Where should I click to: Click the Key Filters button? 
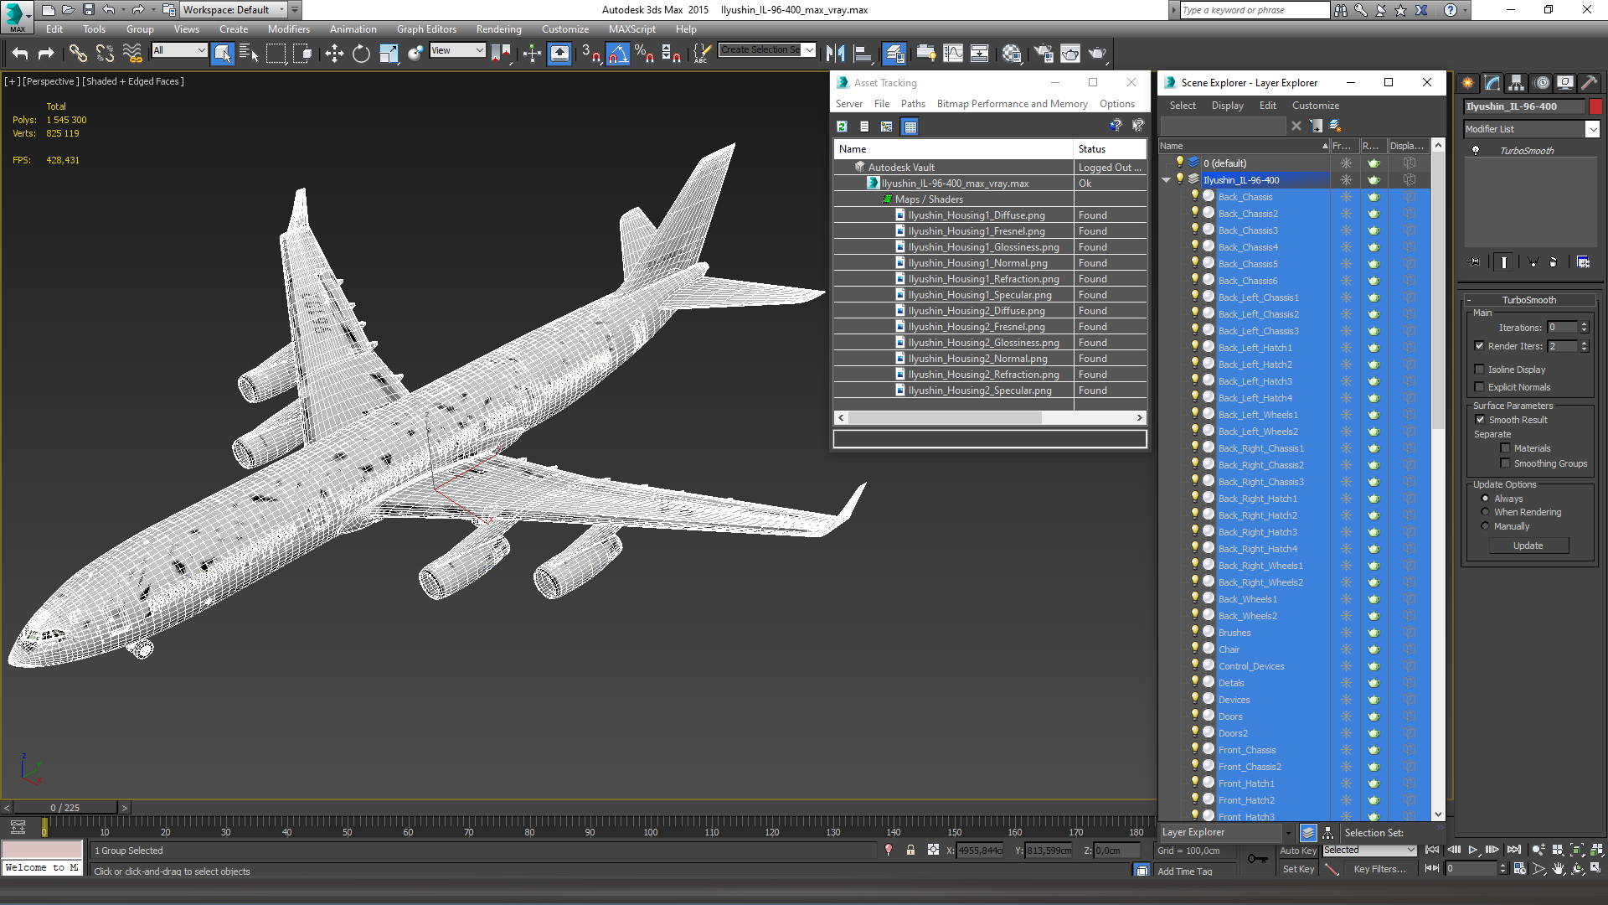1379,869
